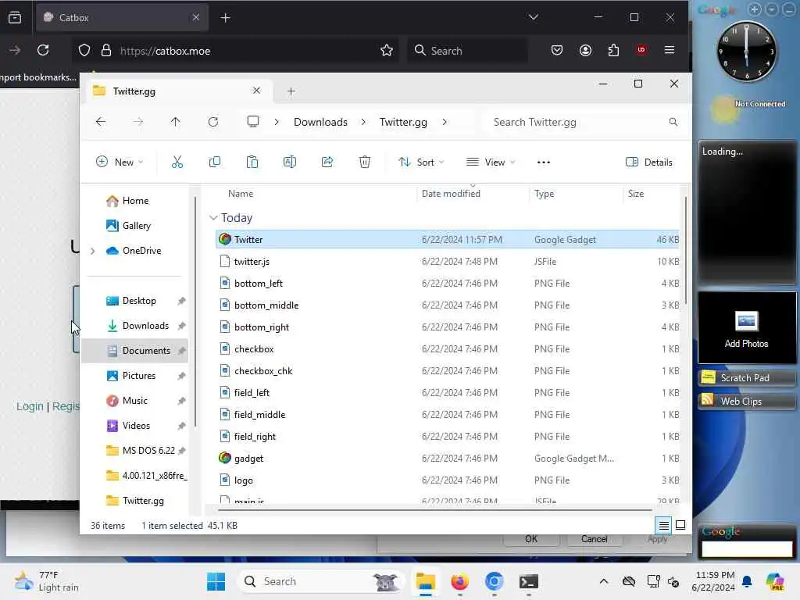The image size is (800, 600).
Task: Refresh the Twitter.gg folder view
Action: click(213, 122)
